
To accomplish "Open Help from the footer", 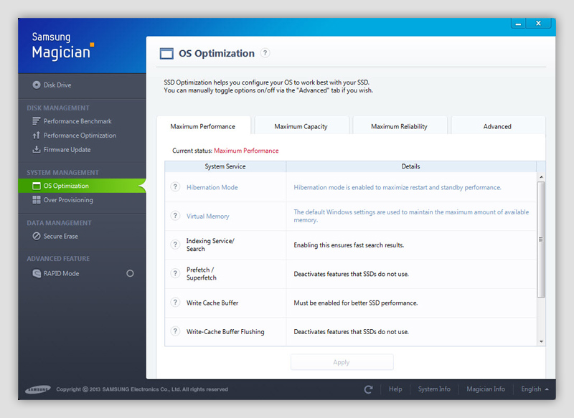I will pos(395,389).
